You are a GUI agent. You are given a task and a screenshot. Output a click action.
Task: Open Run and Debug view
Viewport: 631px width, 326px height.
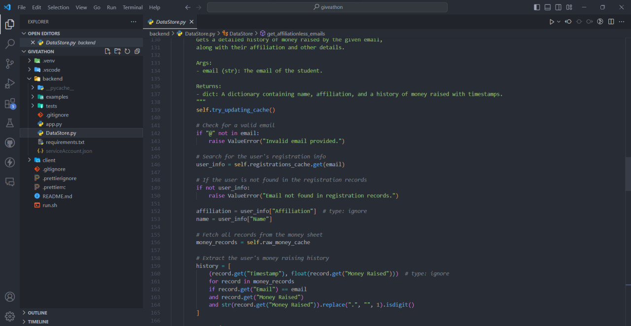pos(10,83)
